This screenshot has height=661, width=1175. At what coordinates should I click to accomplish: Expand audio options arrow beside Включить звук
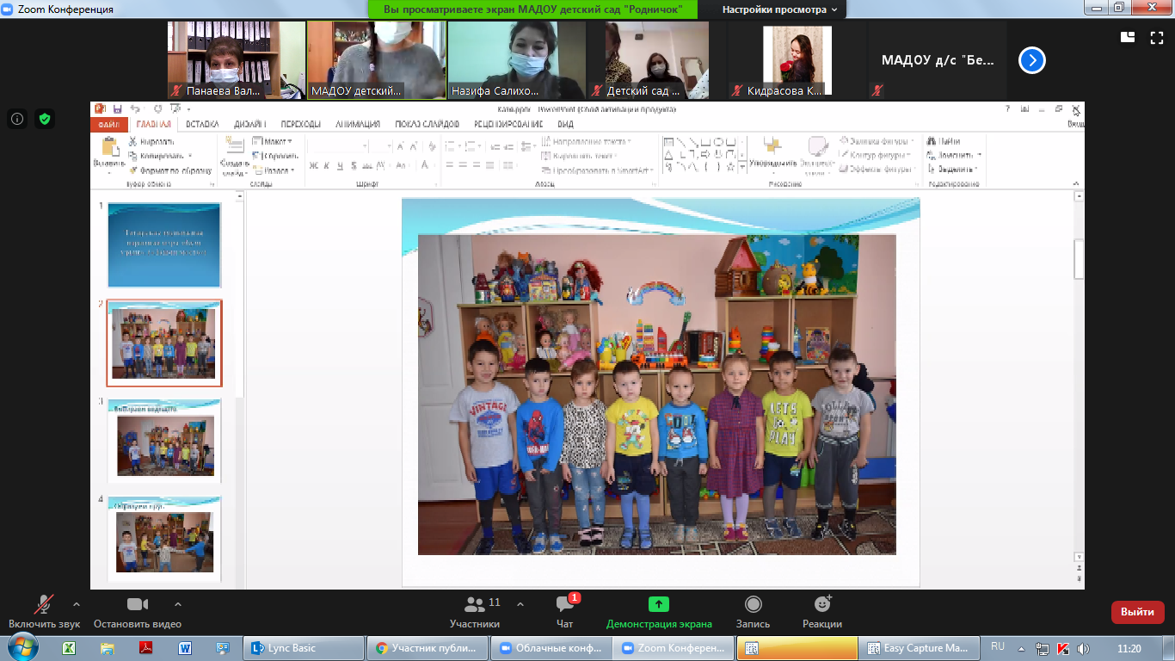coord(77,603)
